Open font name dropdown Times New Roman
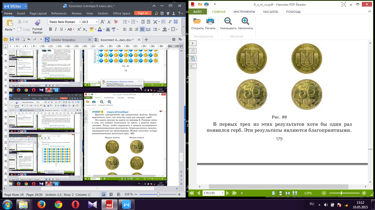The height and width of the screenshot is (210, 375). [x=80, y=22]
